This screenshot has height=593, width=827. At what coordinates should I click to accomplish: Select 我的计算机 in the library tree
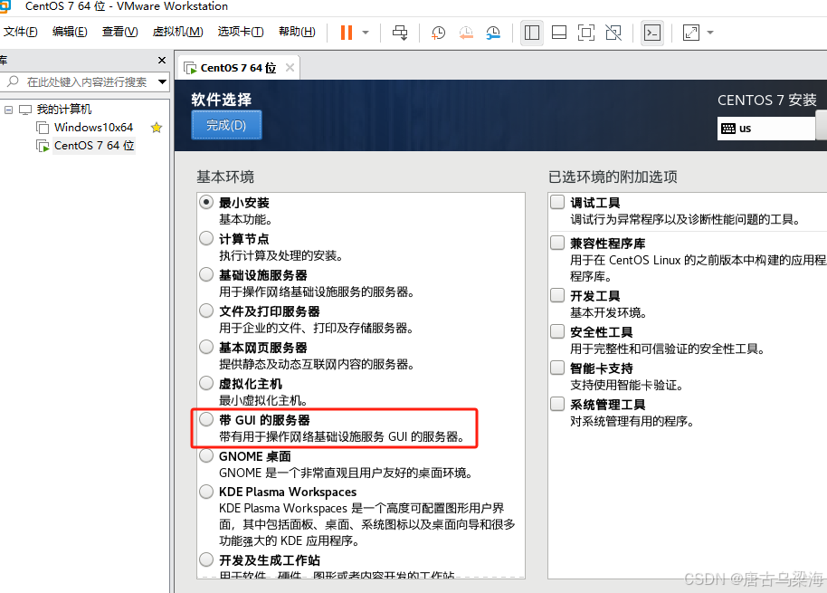pyautogui.click(x=64, y=110)
